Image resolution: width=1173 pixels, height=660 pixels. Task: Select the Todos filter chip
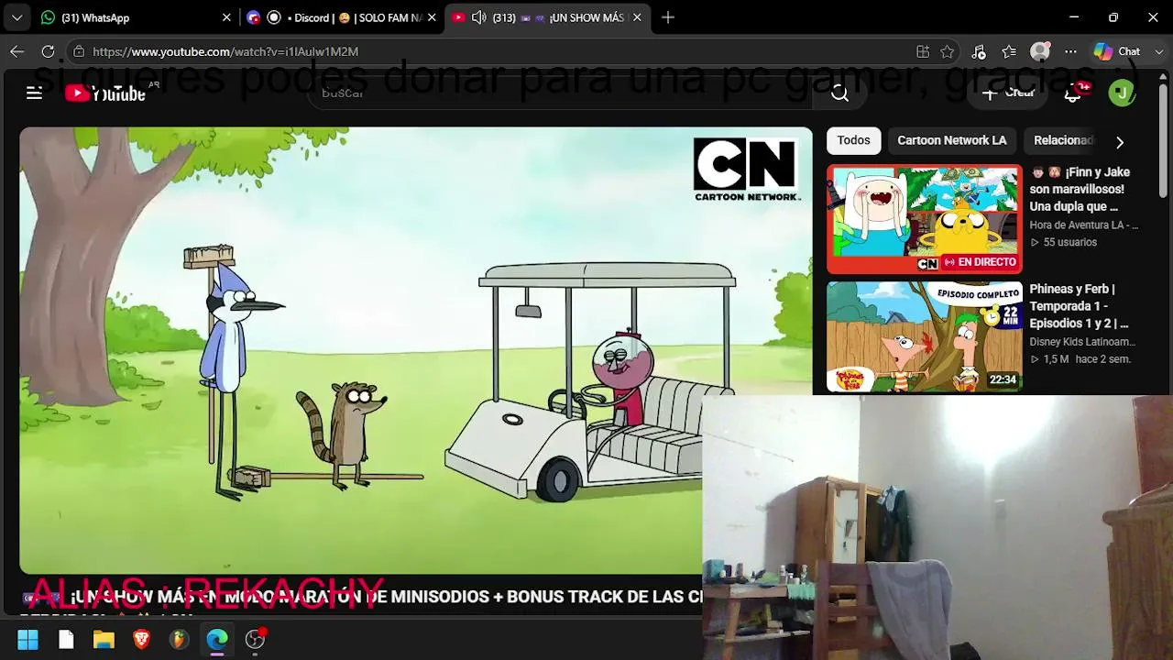[x=853, y=140]
